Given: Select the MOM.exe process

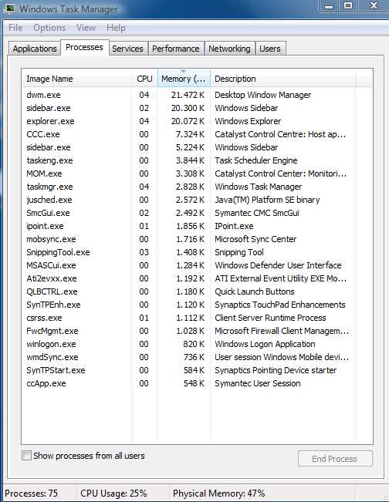Looking at the screenshot, I should tap(189, 174).
